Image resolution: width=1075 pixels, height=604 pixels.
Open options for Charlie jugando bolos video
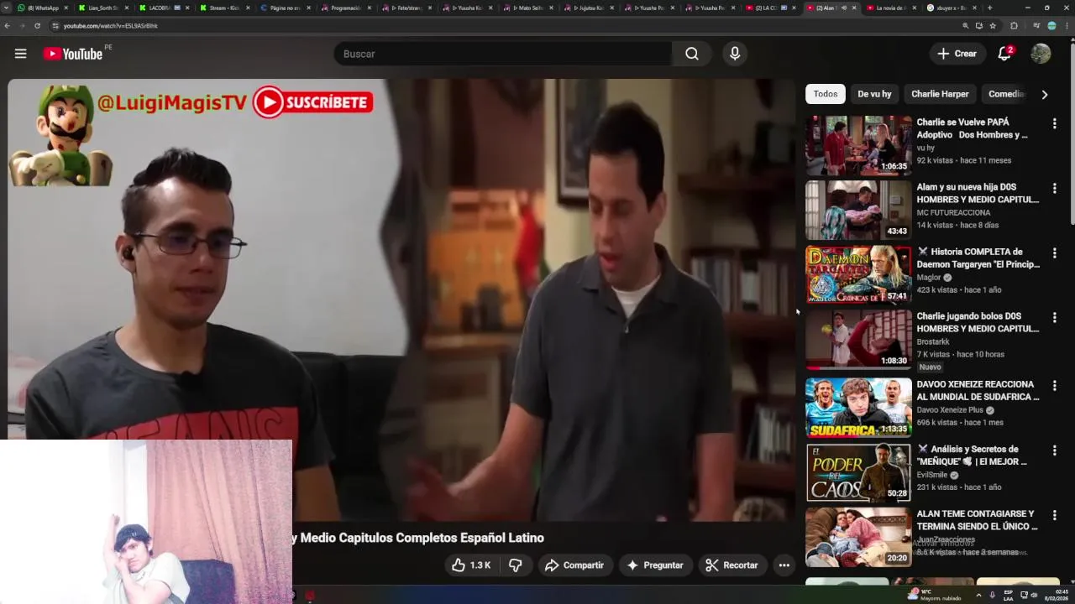(1054, 317)
